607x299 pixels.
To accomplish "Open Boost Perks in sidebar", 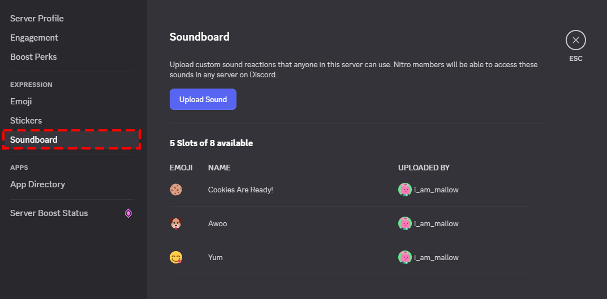I will click(33, 57).
